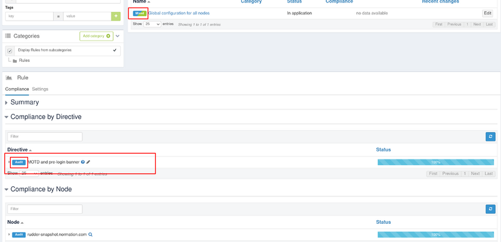Image resolution: width=501 pixels, height=242 pixels.
Task: Click Previous in rules table pagination
Action: coord(454,24)
